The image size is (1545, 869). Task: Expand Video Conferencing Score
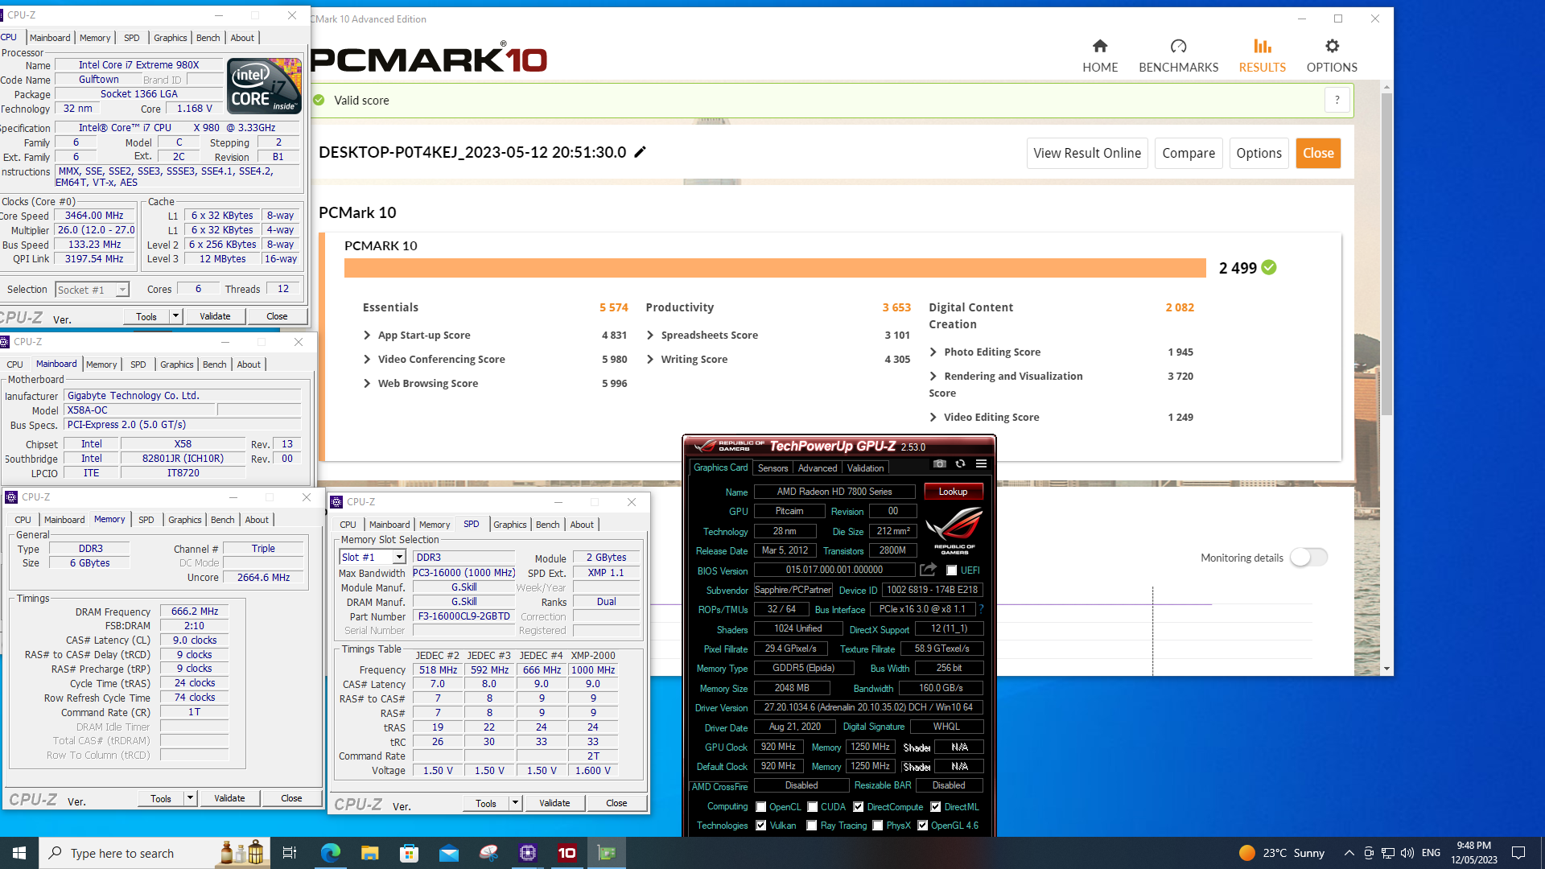[367, 360]
